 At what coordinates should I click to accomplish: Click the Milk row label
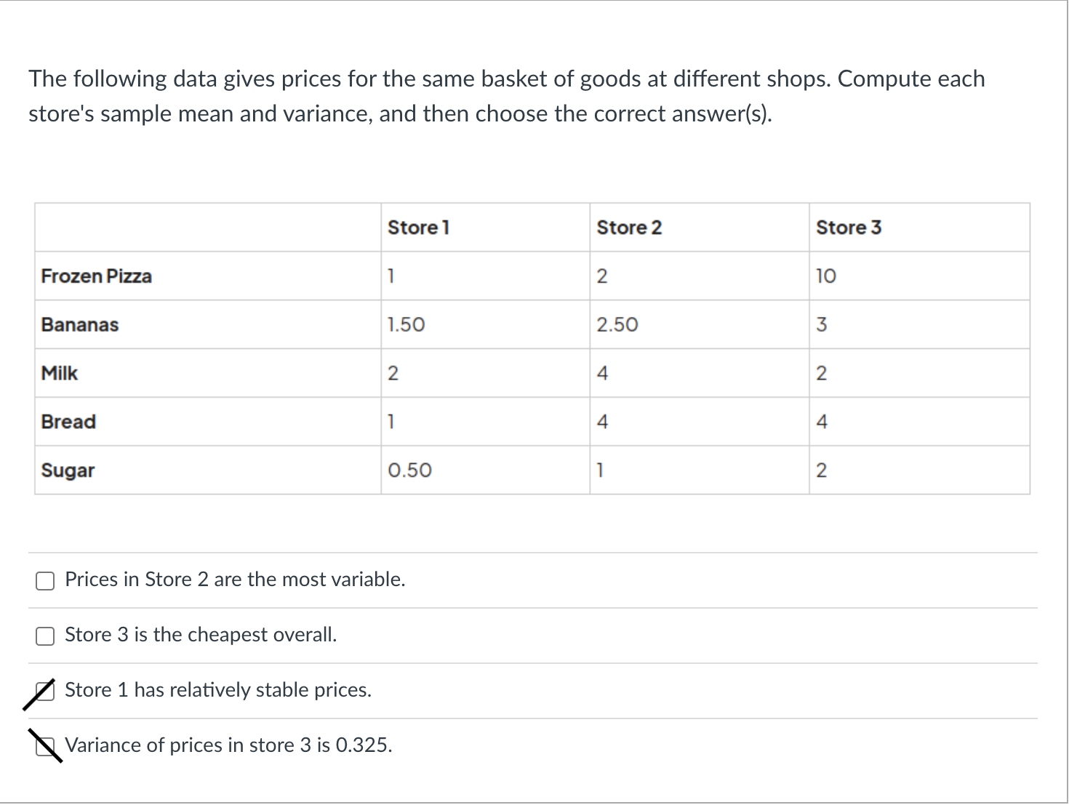point(60,374)
